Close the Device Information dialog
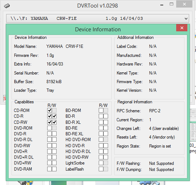Image resolution: width=196 pixels, height=185 pixels. click(x=182, y=28)
